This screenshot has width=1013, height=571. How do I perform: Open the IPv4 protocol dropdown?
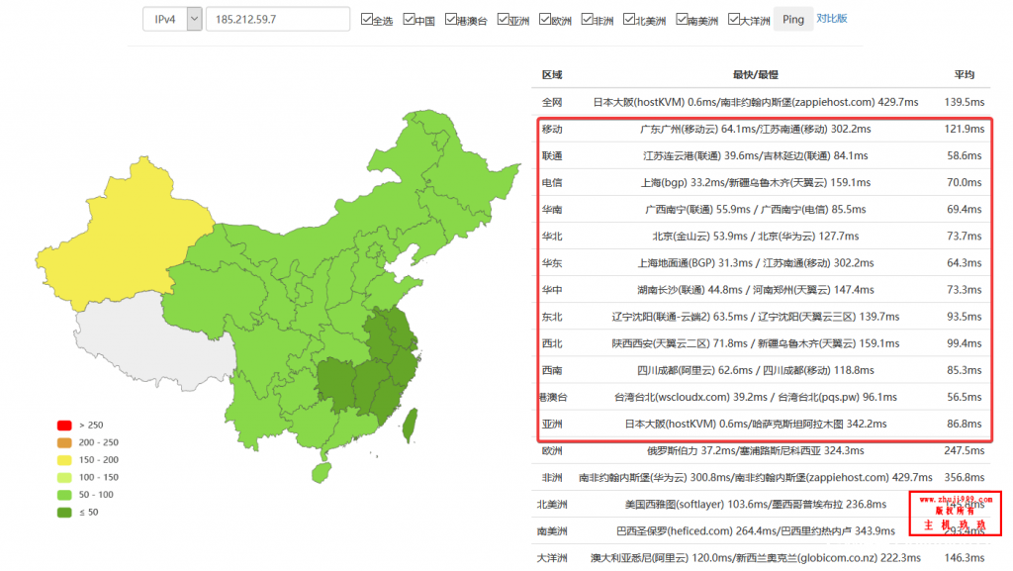194,20
